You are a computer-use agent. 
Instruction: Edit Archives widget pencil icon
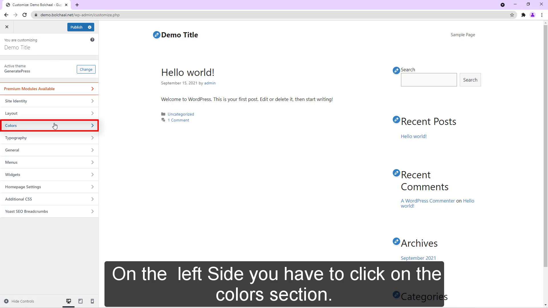[396, 241]
